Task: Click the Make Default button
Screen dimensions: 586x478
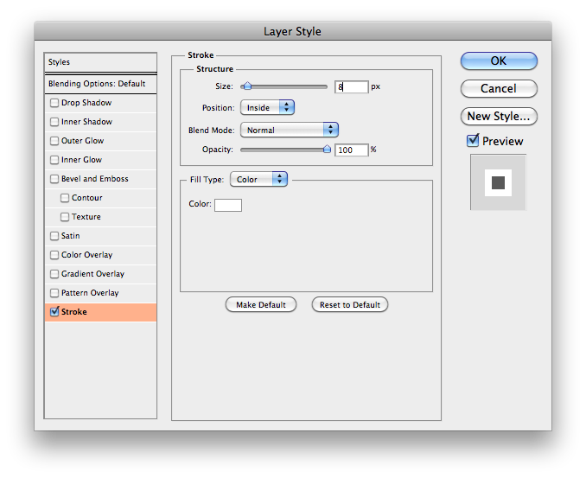Action: (261, 305)
